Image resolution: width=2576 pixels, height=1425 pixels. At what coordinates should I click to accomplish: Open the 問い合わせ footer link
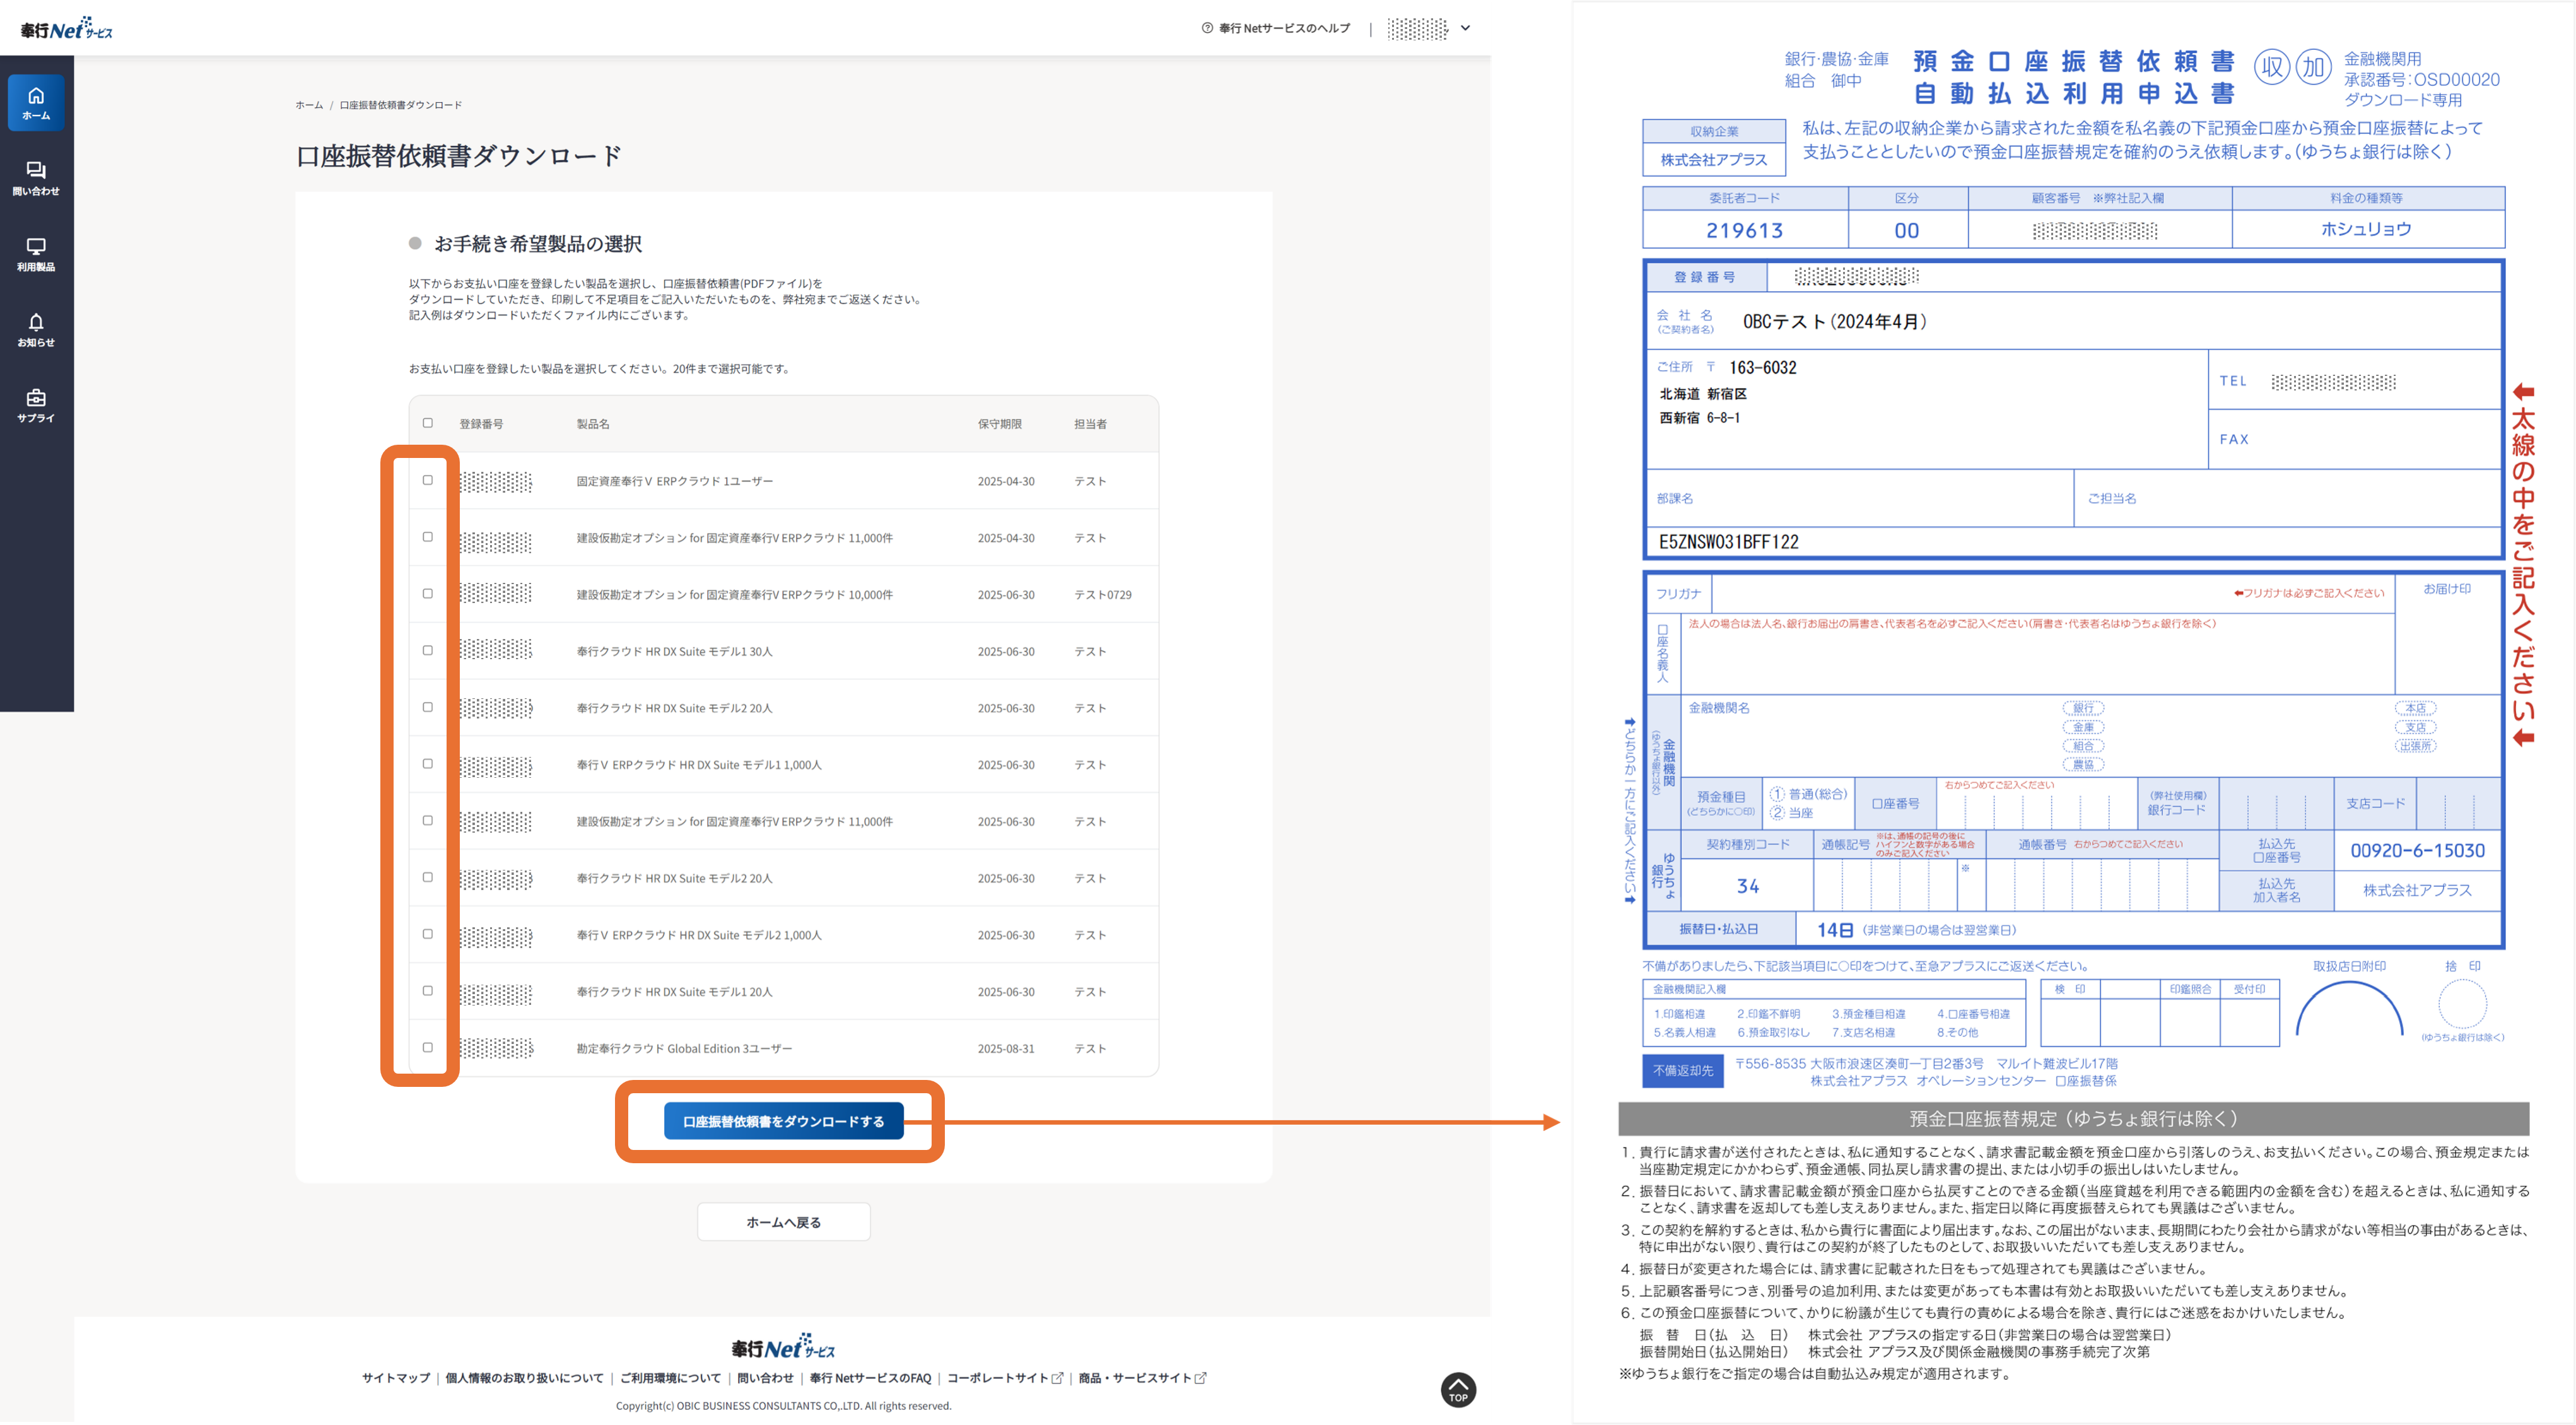pyautogui.click(x=765, y=1378)
